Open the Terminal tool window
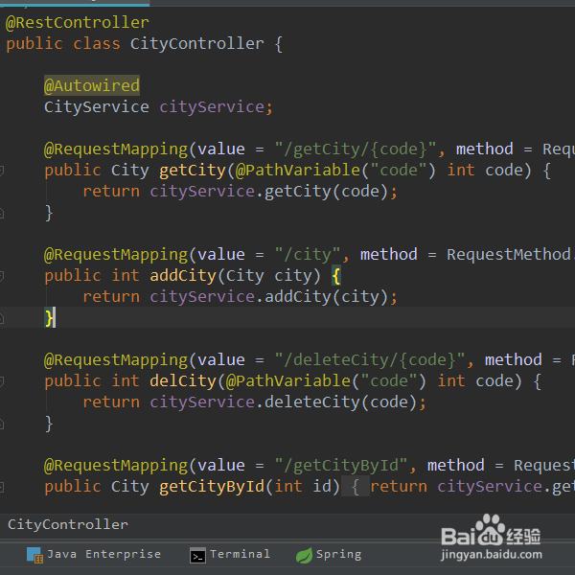 point(230,554)
